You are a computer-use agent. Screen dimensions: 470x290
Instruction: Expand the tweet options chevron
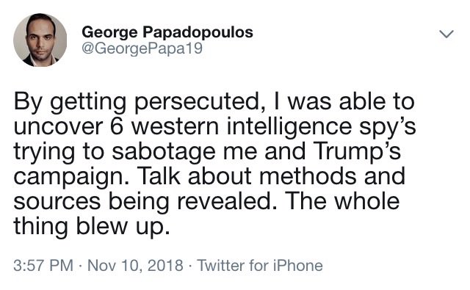[x=446, y=34]
